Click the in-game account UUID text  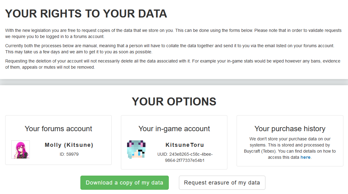click(x=185, y=157)
